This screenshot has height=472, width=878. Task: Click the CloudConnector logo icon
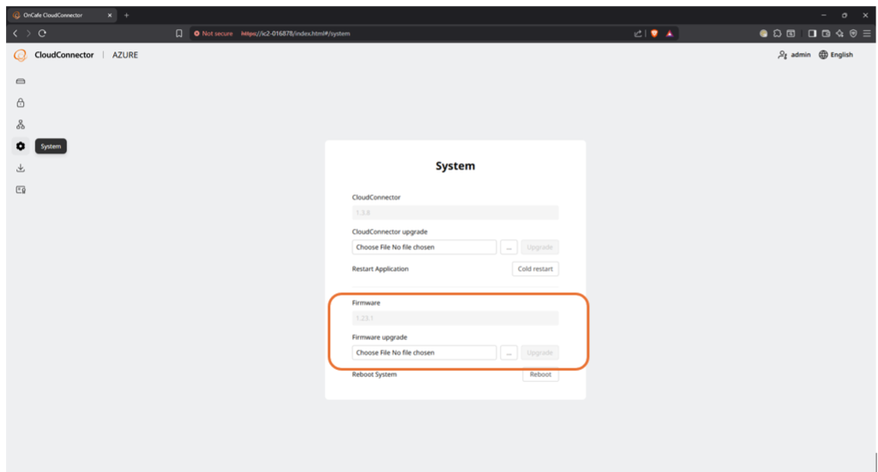coord(21,55)
